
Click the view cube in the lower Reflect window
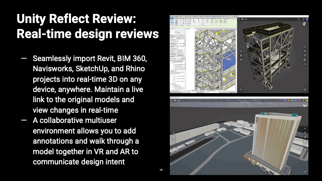click(x=305, y=105)
